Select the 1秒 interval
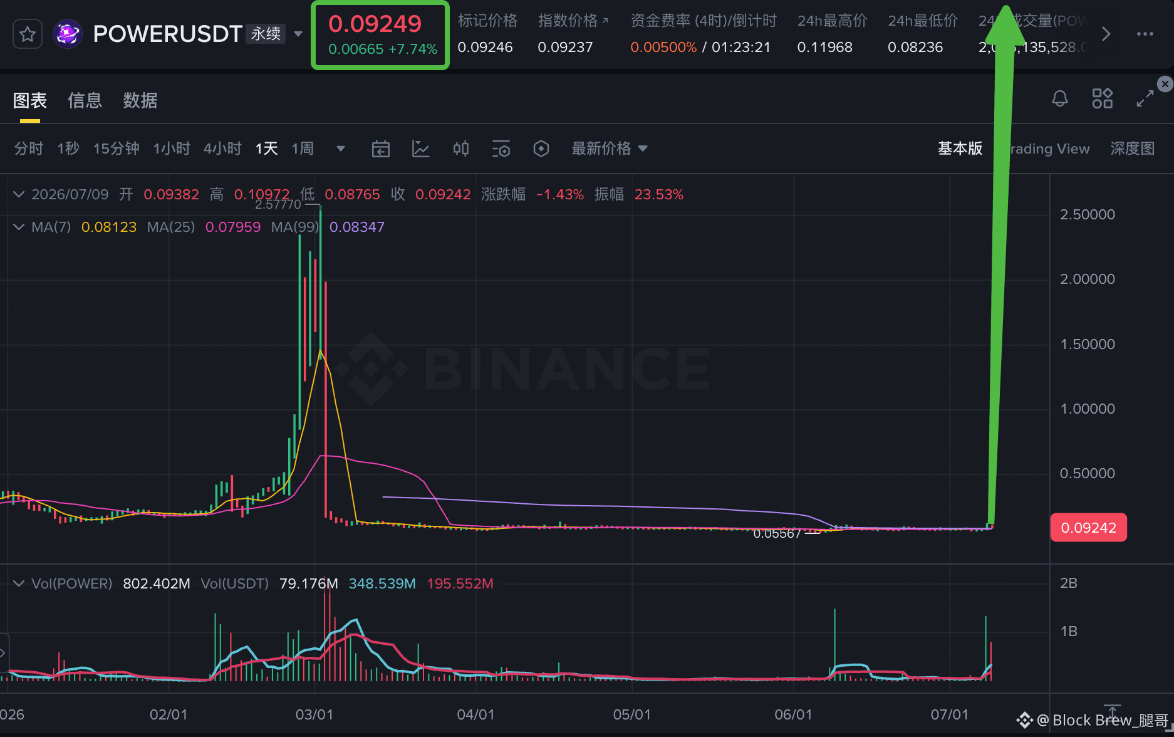This screenshot has height=737, width=1174. (68, 149)
